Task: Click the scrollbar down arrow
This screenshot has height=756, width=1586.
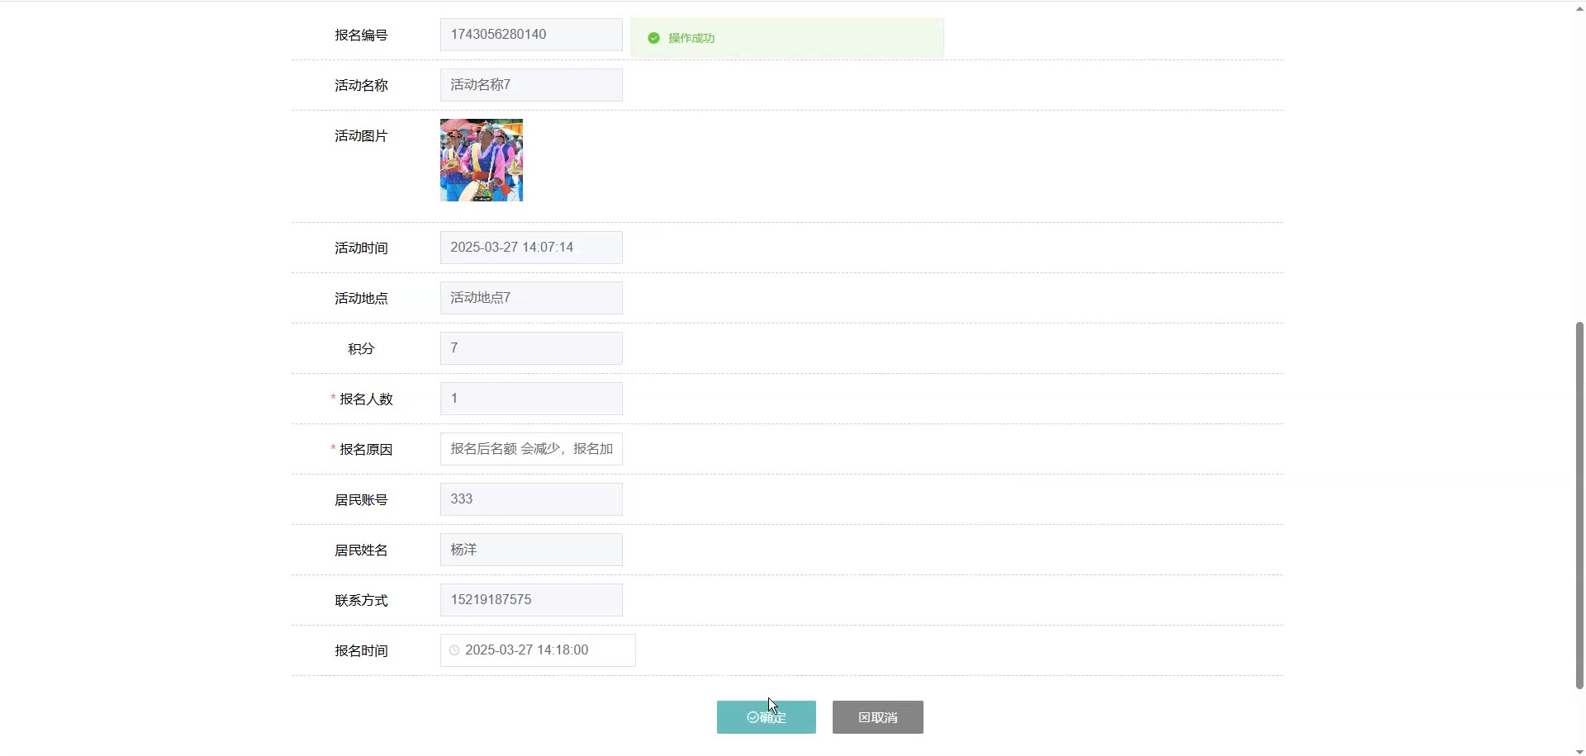Action: point(1579,750)
